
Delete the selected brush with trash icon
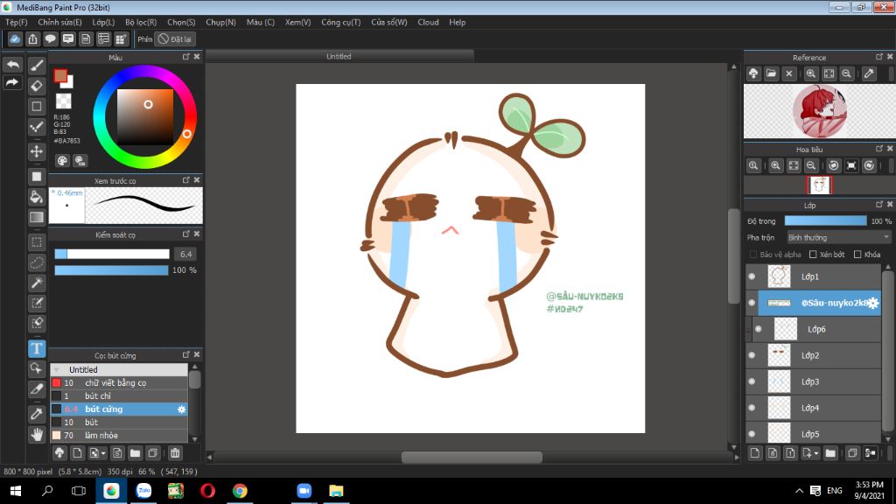click(175, 453)
